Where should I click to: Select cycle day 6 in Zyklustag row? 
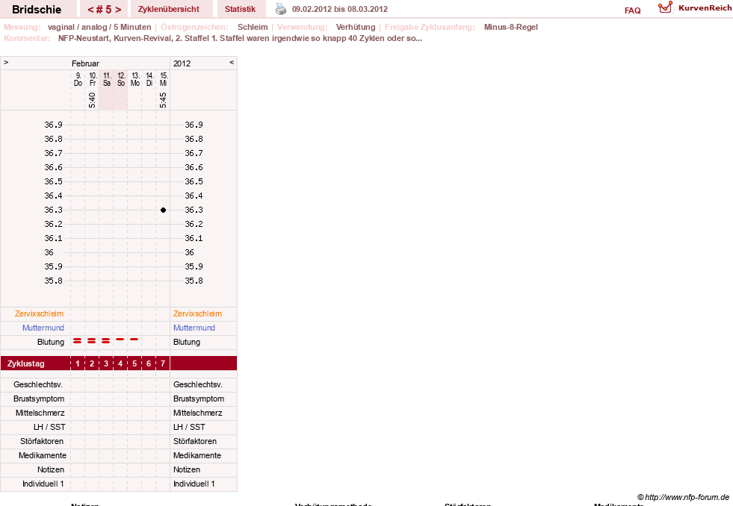point(149,363)
